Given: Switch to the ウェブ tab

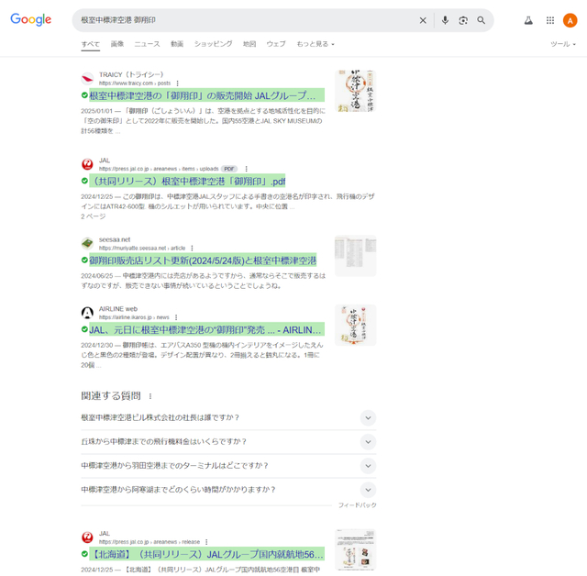Looking at the screenshot, I should (x=276, y=44).
